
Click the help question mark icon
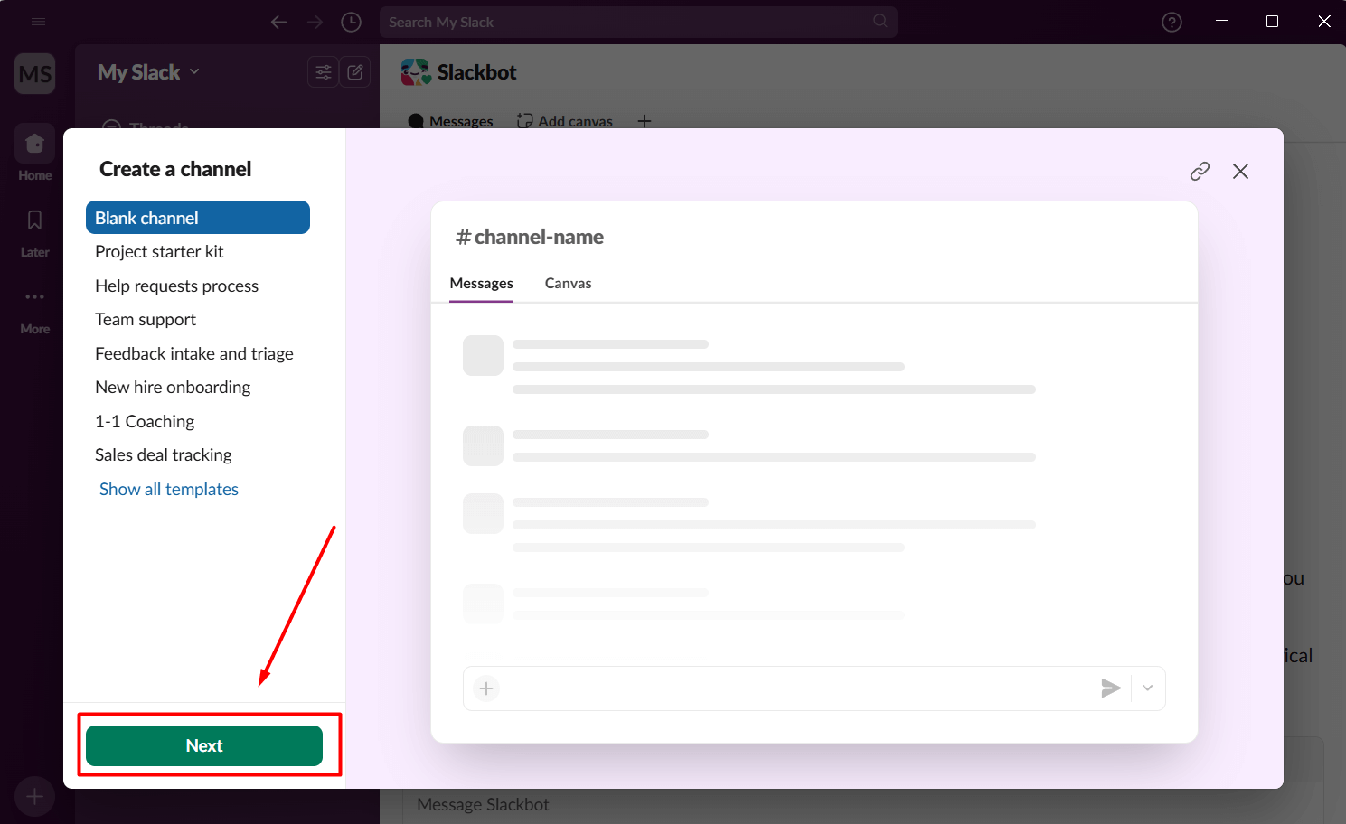point(1172,22)
